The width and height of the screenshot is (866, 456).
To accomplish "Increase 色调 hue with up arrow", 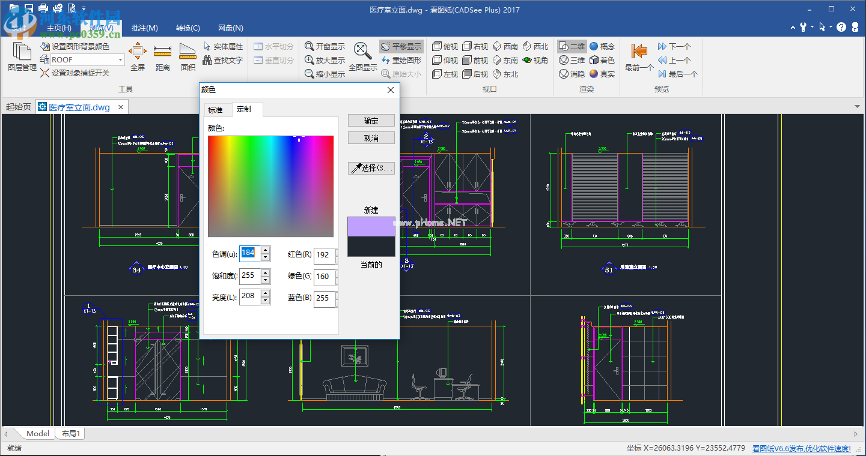I will point(265,250).
